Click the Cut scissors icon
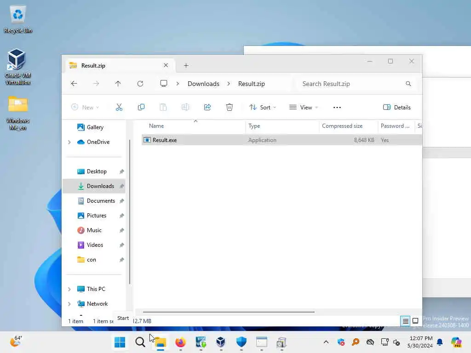The height and width of the screenshot is (353, 471). pyautogui.click(x=119, y=107)
